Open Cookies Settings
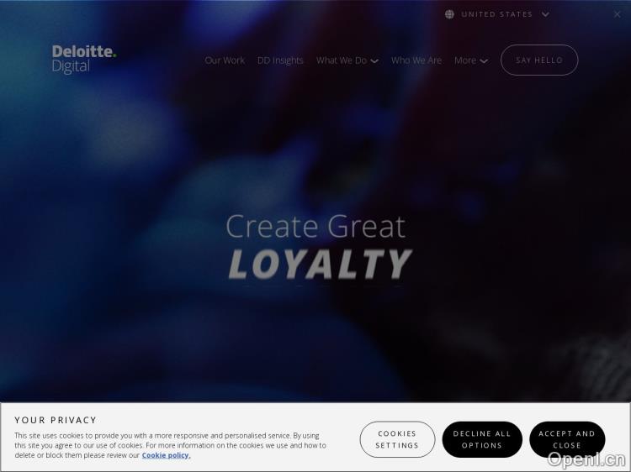Viewport: 631px width, 472px height. 397,439
